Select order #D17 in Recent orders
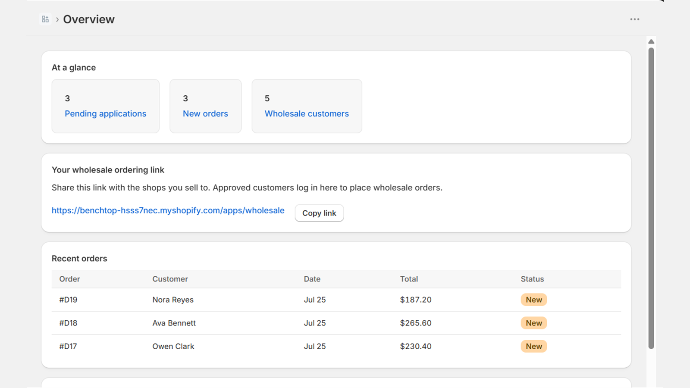 click(68, 346)
